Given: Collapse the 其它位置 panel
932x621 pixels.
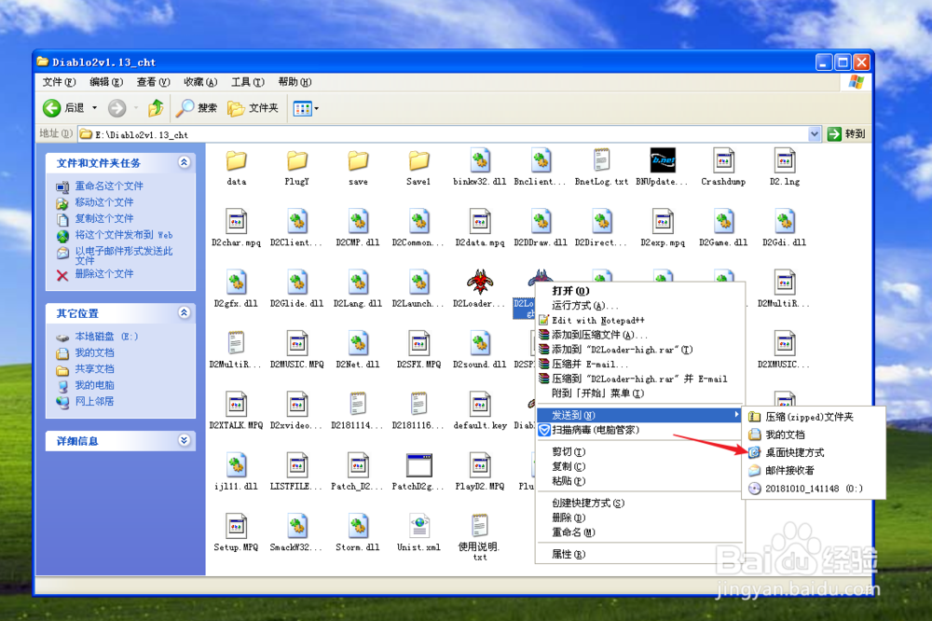Looking at the screenshot, I should tap(185, 313).
